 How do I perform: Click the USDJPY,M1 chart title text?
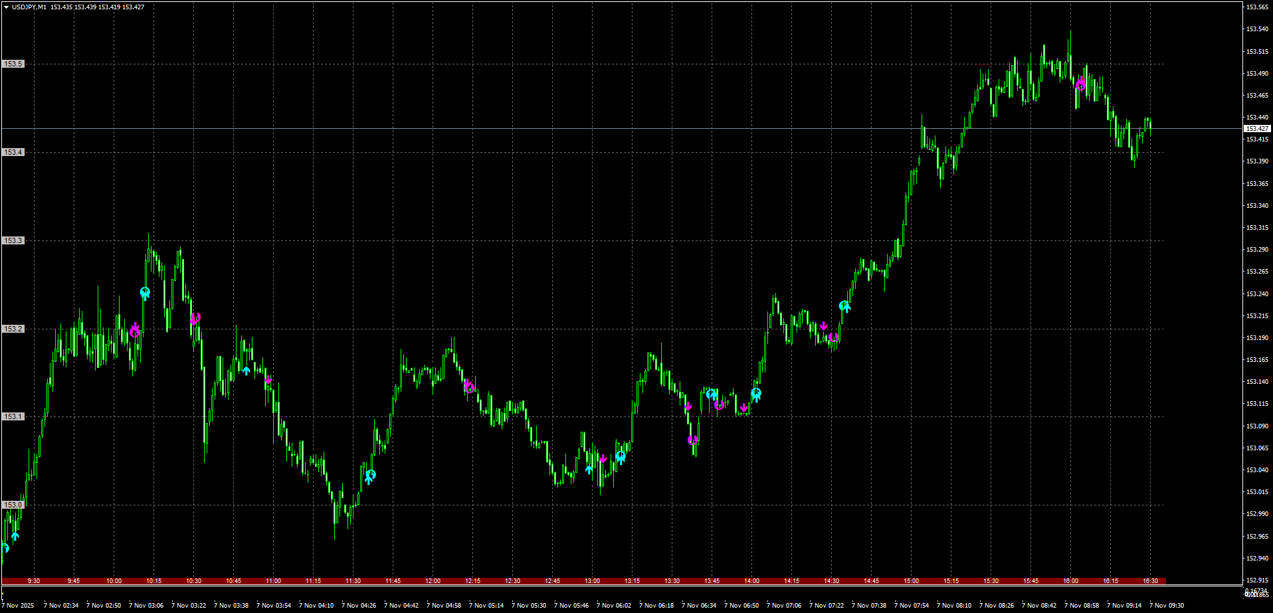click(x=29, y=7)
